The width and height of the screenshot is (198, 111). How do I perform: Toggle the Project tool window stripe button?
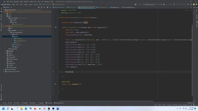pyautogui.click(x=1, y=10)
